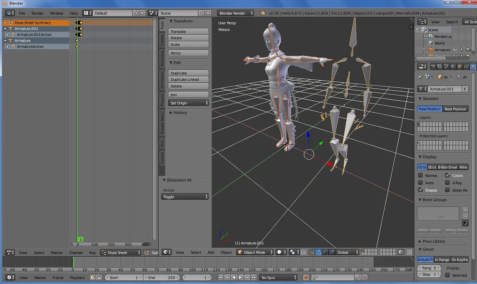Open the pivot point selector in 3D header
The image size is (477, 284).
(x=294, y=252)
